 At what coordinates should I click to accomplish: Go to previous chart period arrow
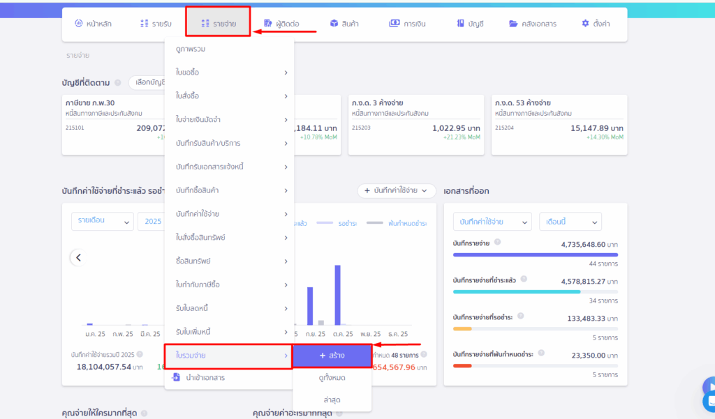pos(78,258)
